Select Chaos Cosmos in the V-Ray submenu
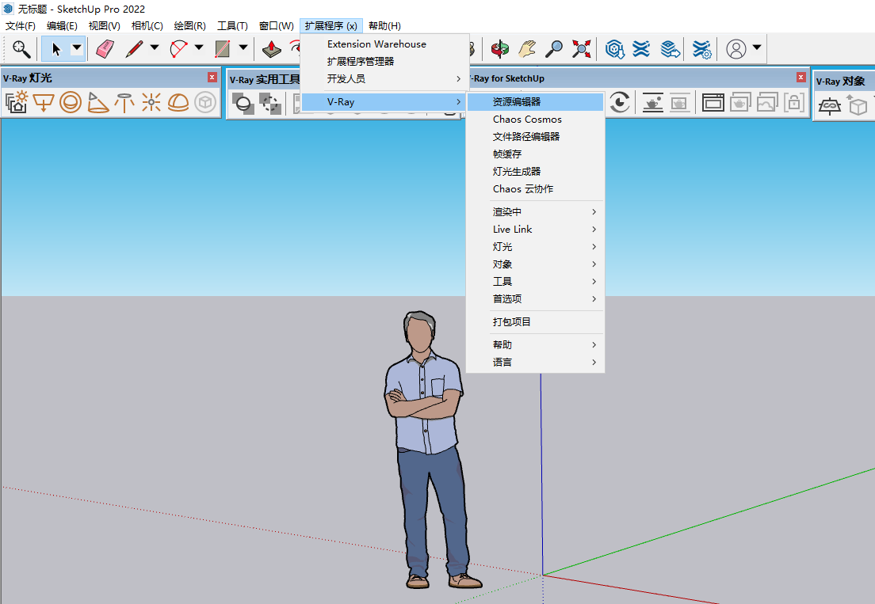Viewport: 875px width, 604px height. point(535,120)
